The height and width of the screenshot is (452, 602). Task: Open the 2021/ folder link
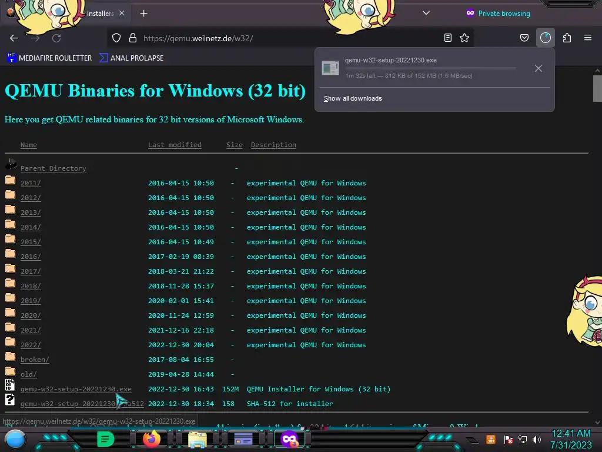[x=31, y=330]
